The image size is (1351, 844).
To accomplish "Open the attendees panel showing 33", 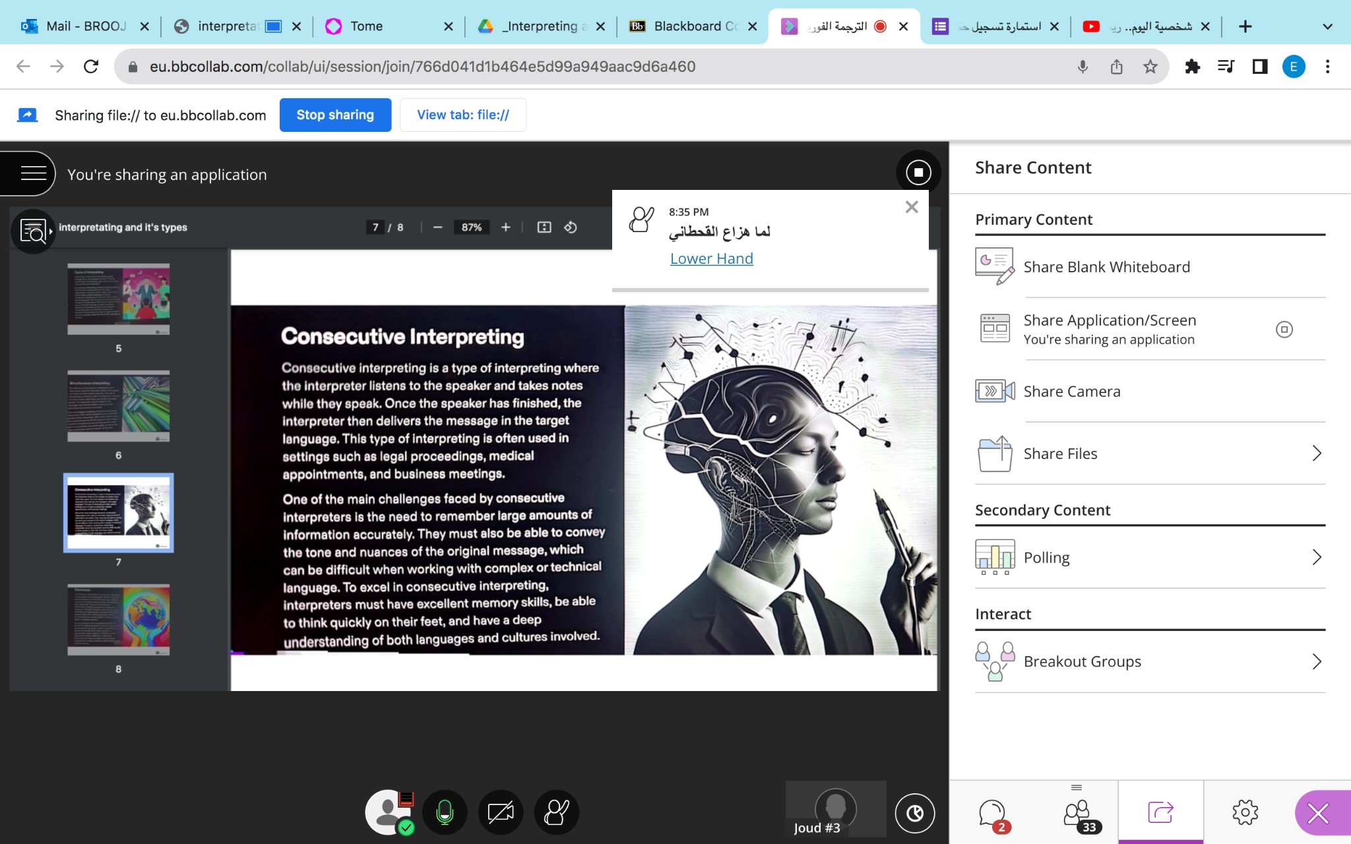I will (x=1077, y=813).
